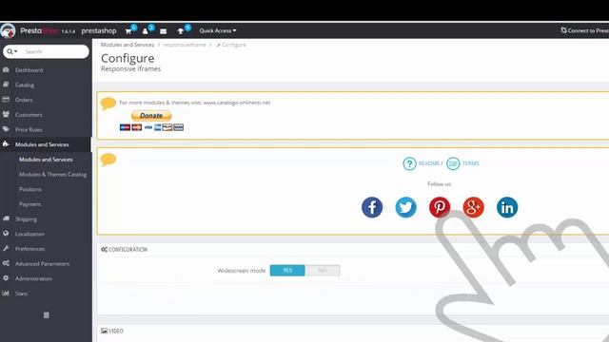Click the Stats bar chart icon
This screenshot has width=609, height=342.
pyautogui.click(x=6, y=293)
